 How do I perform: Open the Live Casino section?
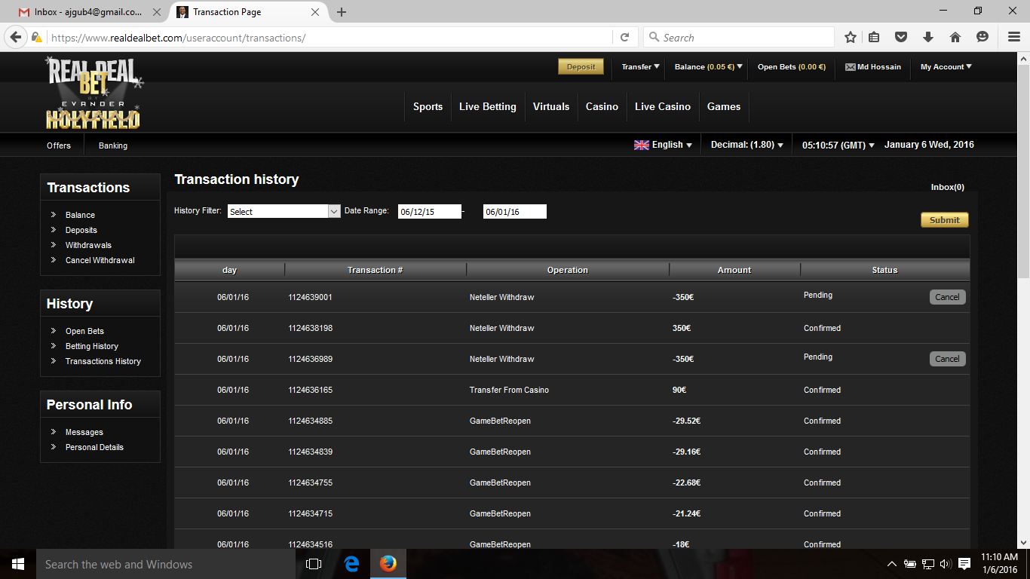[x=663, y=107]
